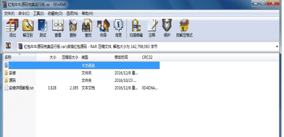The width and height of the screenshot is (284, 137).
Task: Expand the address path dropdown
Action: pyautogui.click(x=277, y=47)
